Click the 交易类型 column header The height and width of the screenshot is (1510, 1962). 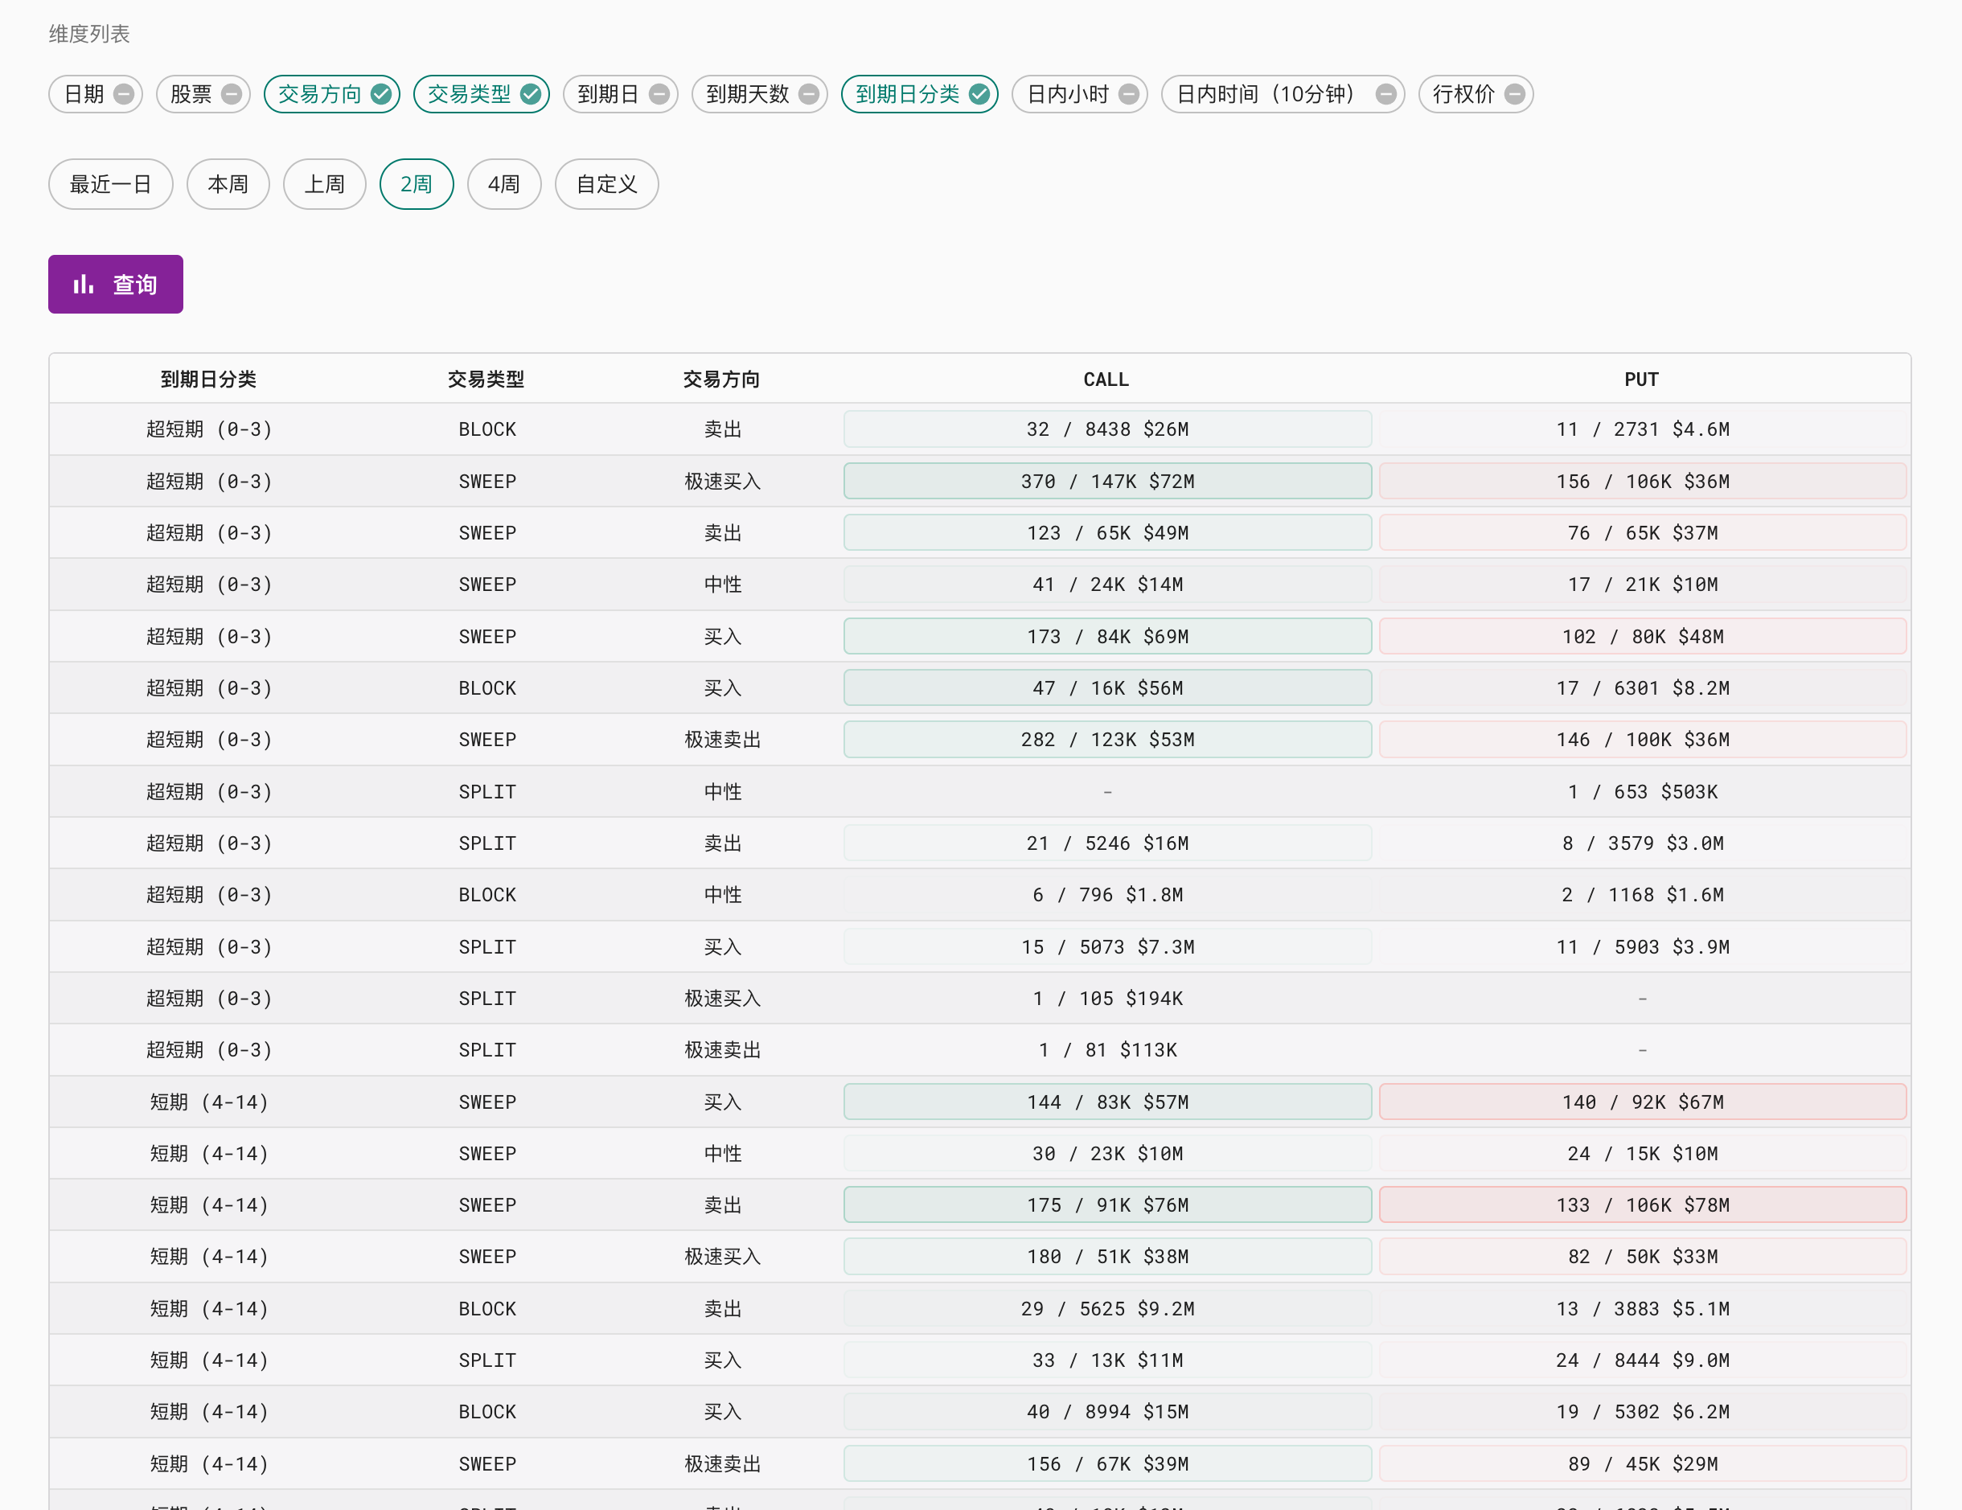(x=486, y=379)
